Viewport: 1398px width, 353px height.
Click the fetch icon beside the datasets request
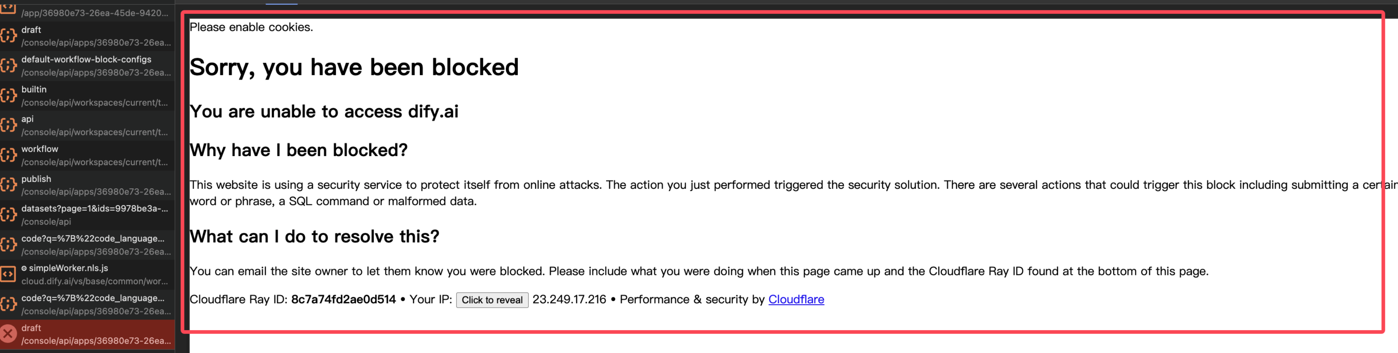9,215
